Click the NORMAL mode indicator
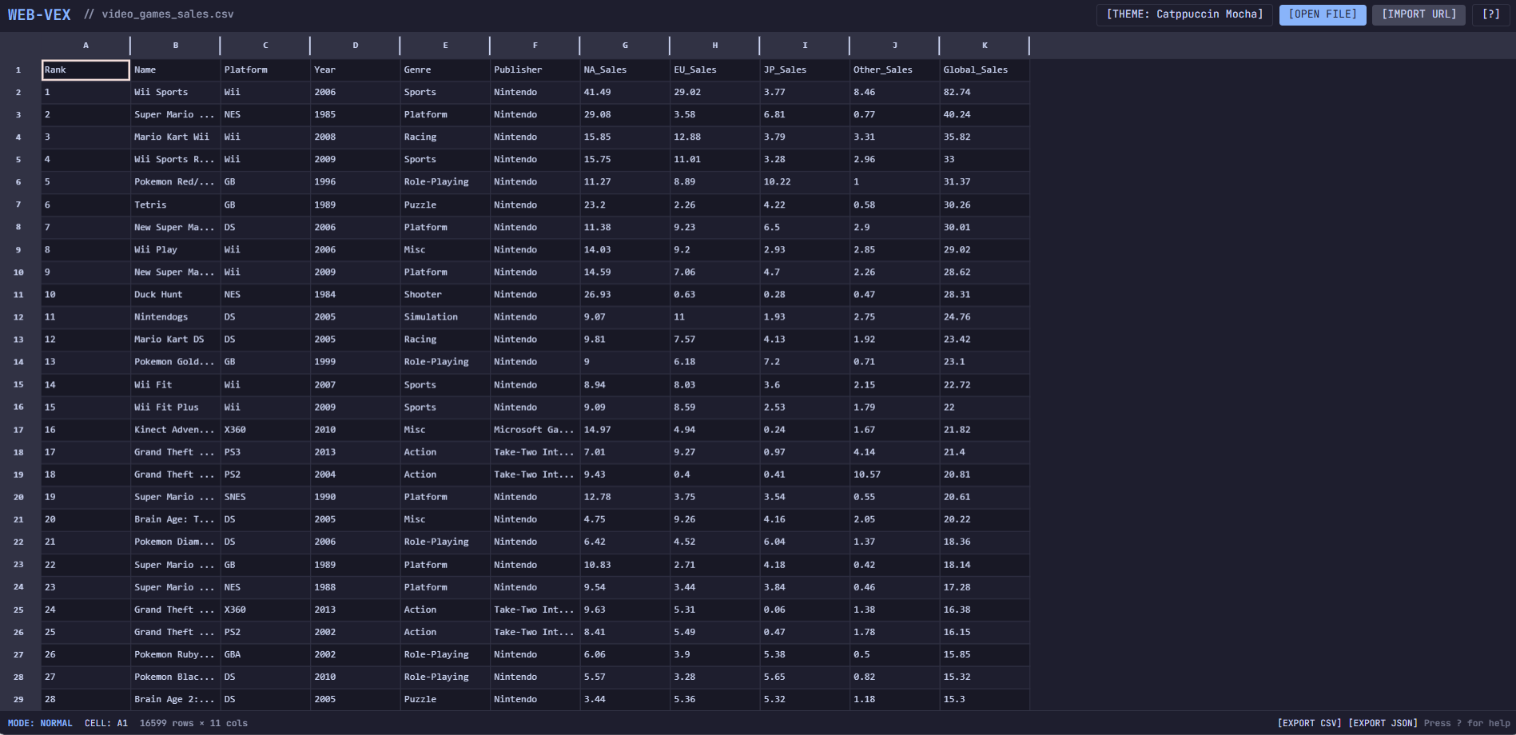 point(56,723)
